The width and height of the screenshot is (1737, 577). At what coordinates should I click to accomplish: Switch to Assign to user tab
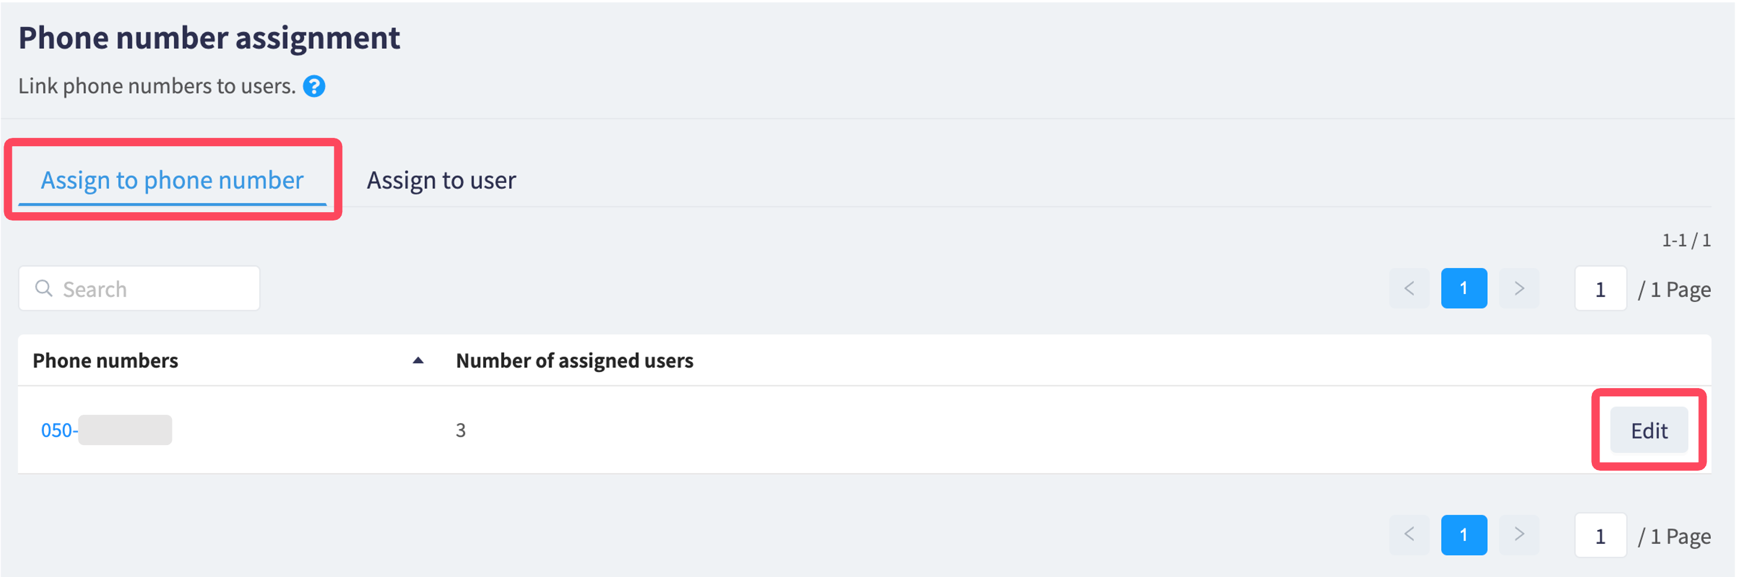441,181
